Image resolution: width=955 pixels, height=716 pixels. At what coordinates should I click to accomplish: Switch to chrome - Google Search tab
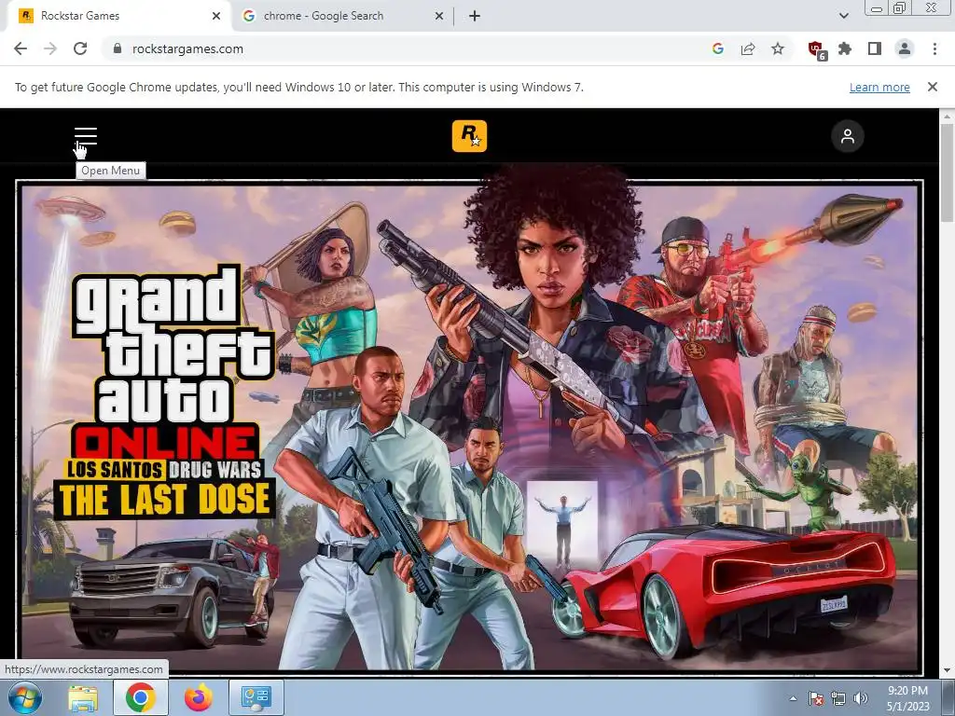(x=344, y=16)
